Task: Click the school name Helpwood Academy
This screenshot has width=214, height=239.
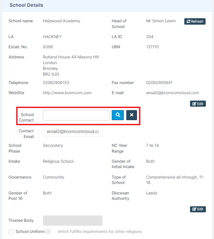Action: click(61, 21)
